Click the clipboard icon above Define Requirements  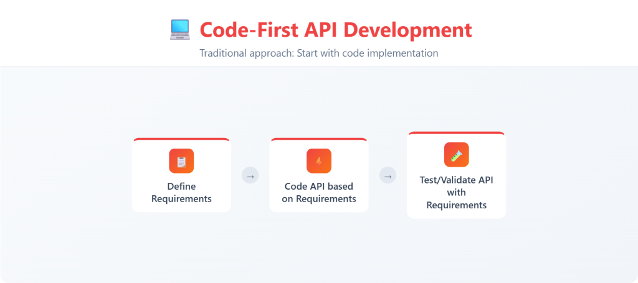click(x=181, y=161)
